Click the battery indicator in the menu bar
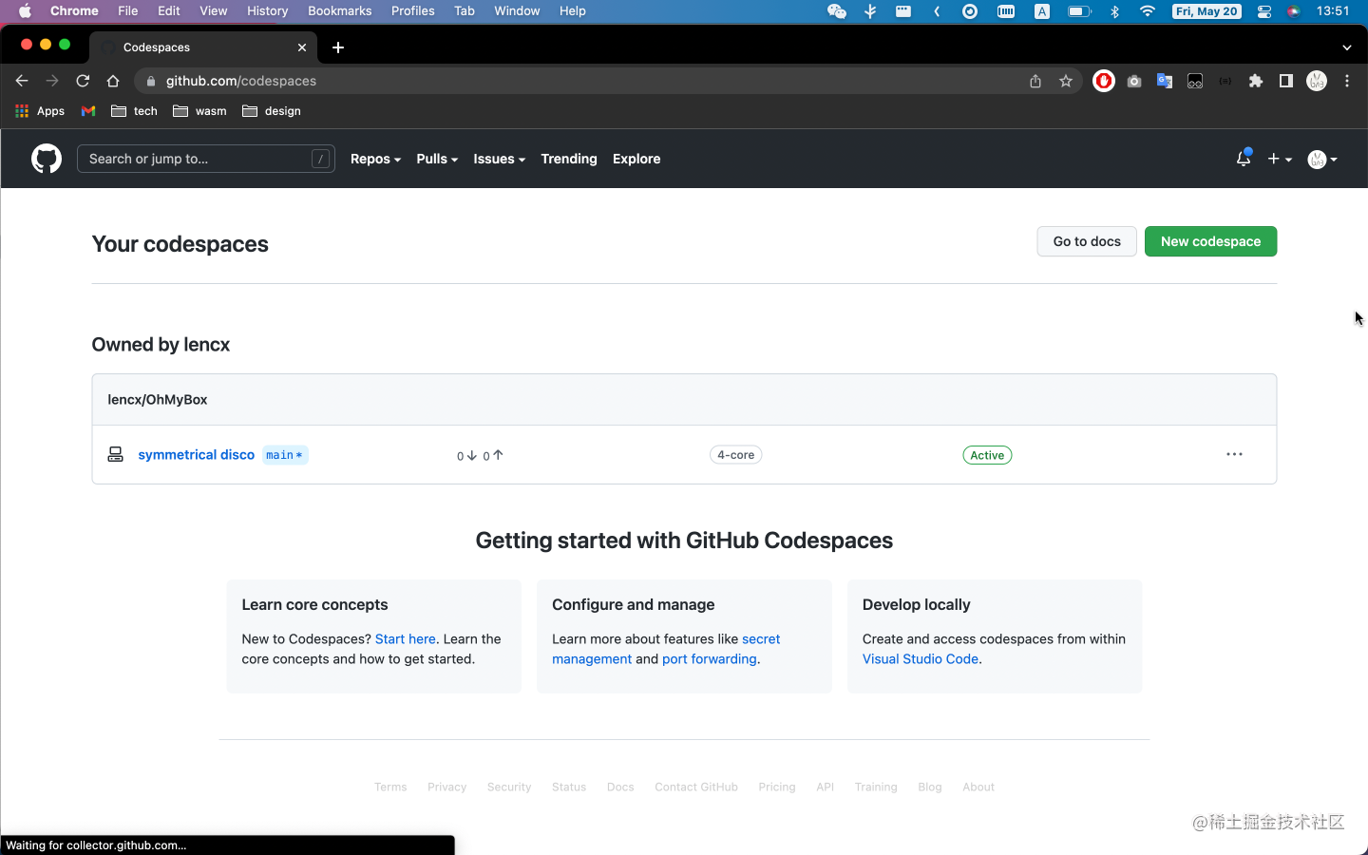Screen dimensions: 1368x855 tap(1079, 11)
